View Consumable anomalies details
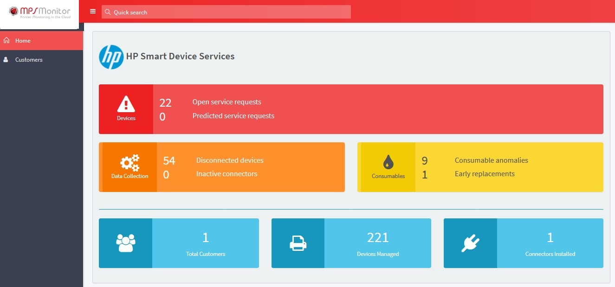Screen dimensions: 615x287 tap(491, 160)
